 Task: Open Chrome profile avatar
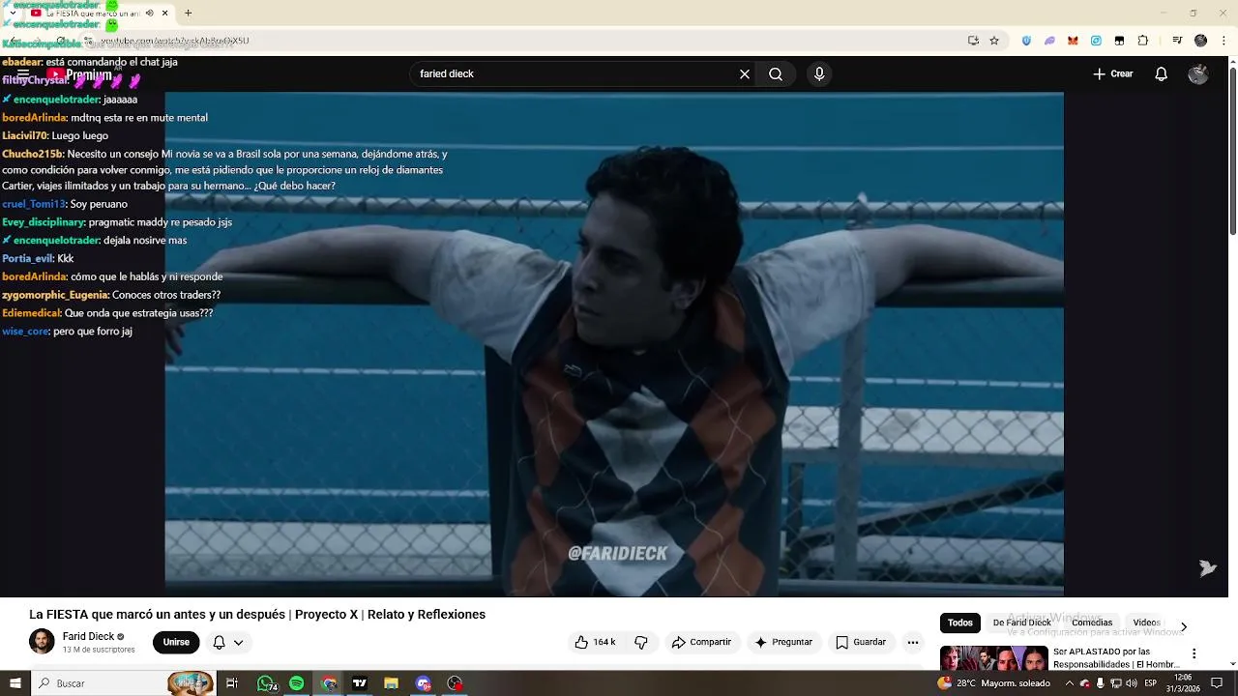click(1200, 41)
